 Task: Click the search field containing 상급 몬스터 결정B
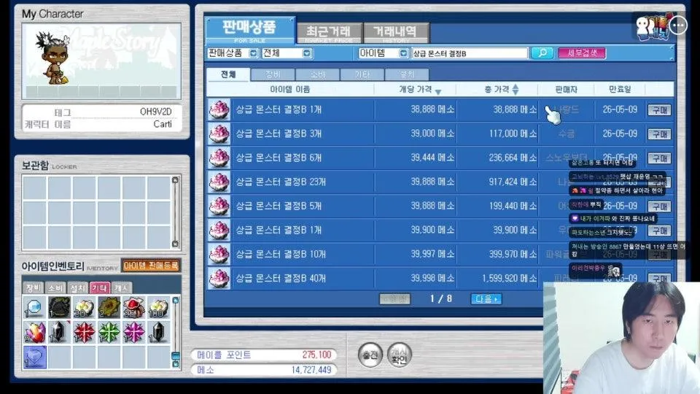[469, 53]
